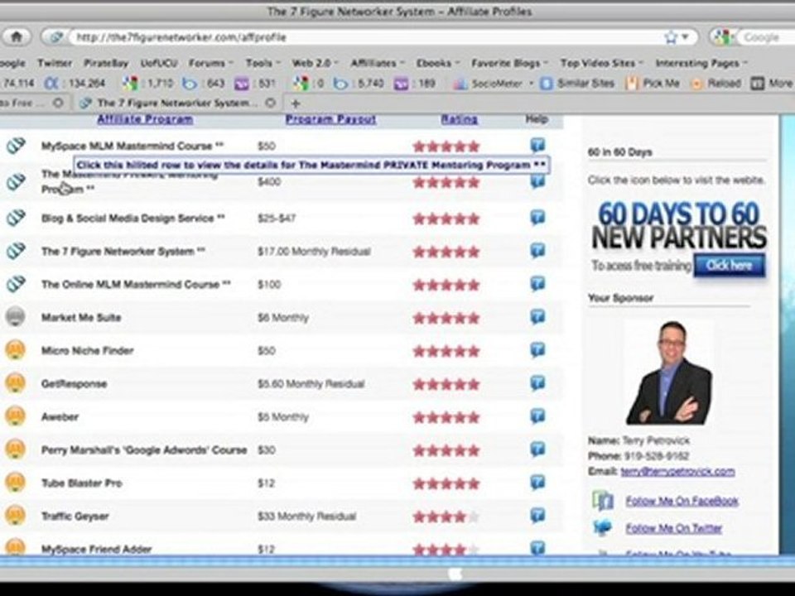Screen dimensions: 795x596
Task: Click orange face icon beside GetResponse
Action: [15, 383]
